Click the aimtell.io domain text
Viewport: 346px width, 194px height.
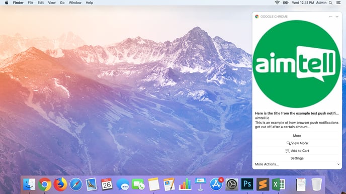click(x=262, y=118)
